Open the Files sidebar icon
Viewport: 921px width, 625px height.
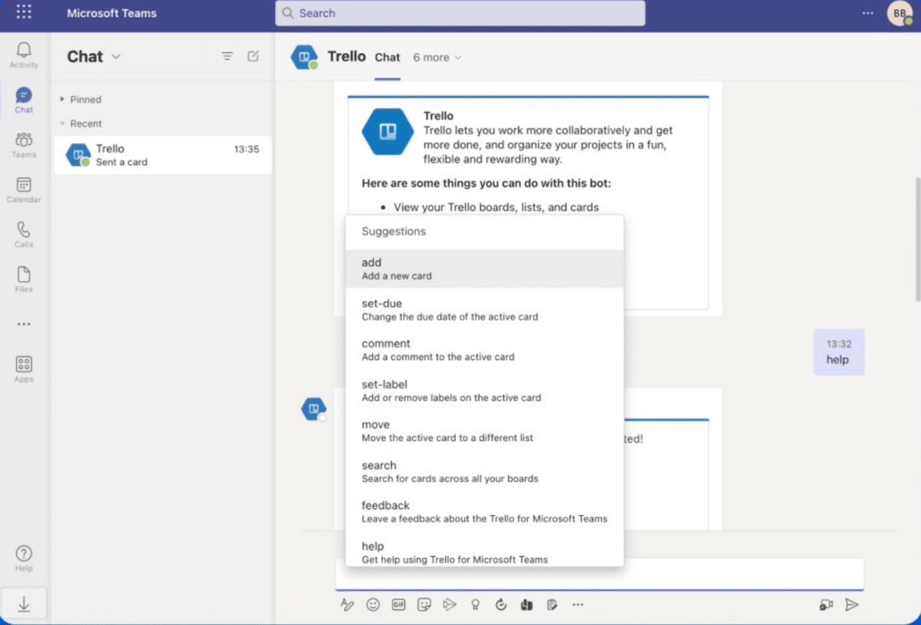pos(24,279)
